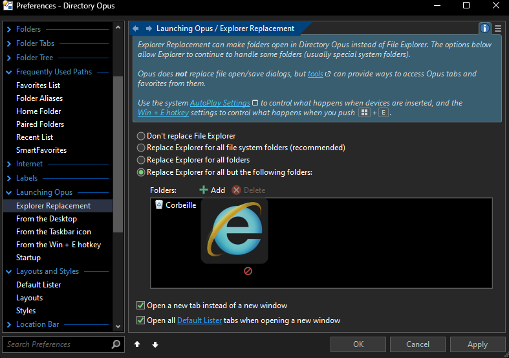Click the Directory Opus title bar icon
Screen dimensions: 509x358
pyautogui.click(x=8, y=6)
